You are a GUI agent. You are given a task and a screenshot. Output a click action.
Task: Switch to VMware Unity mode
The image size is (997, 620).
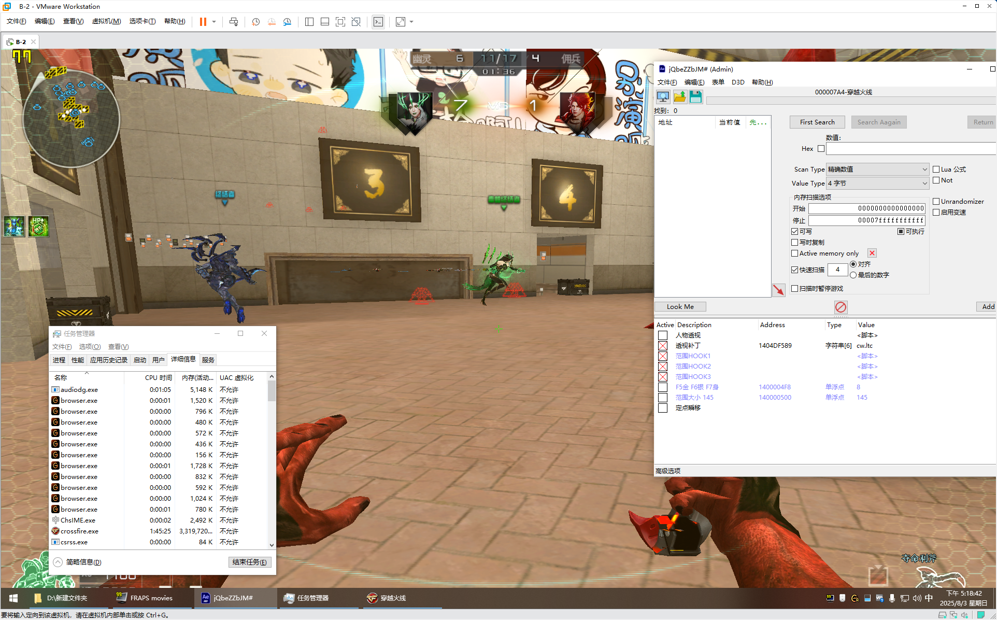[x=356, y=22]
